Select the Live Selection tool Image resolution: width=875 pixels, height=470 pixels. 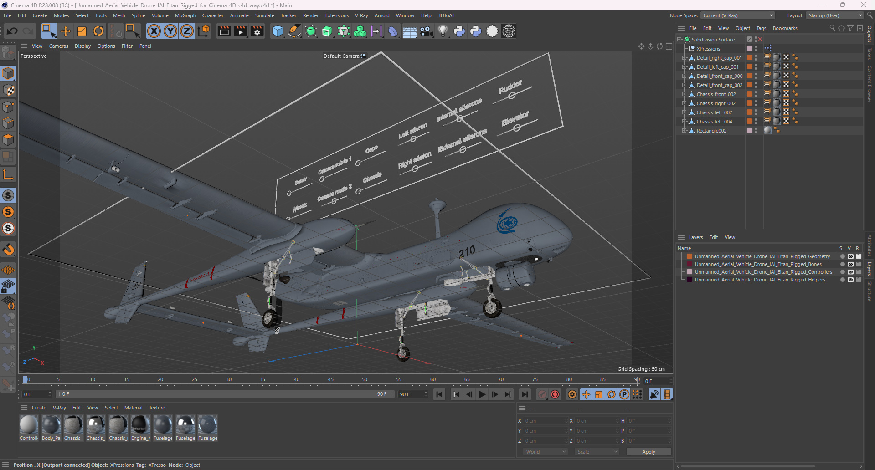(49, 31)
